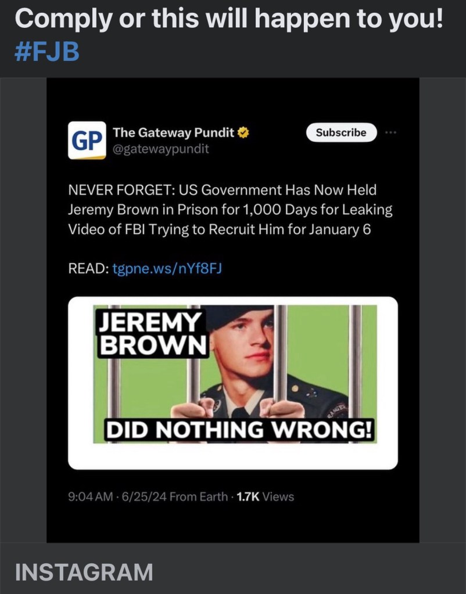Click The Gateway Pundit account name

tap(174, 132)
